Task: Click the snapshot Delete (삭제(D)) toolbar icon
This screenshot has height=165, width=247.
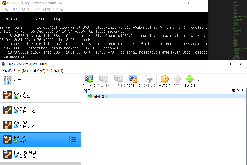Action: tap(104, 79)
